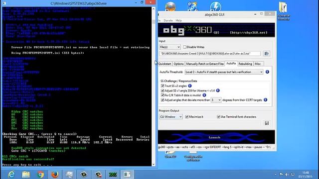Screen dimensions: 319x179
Task: Enable the Disable Writes checkbox
Action: tap(185, 47)
